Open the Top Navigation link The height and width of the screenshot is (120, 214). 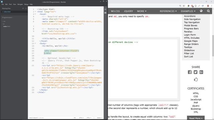coord(192,22)
